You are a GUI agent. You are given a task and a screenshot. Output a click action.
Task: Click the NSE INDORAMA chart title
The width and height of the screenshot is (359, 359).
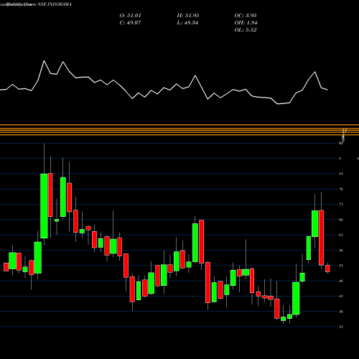(x=55, y=4)
